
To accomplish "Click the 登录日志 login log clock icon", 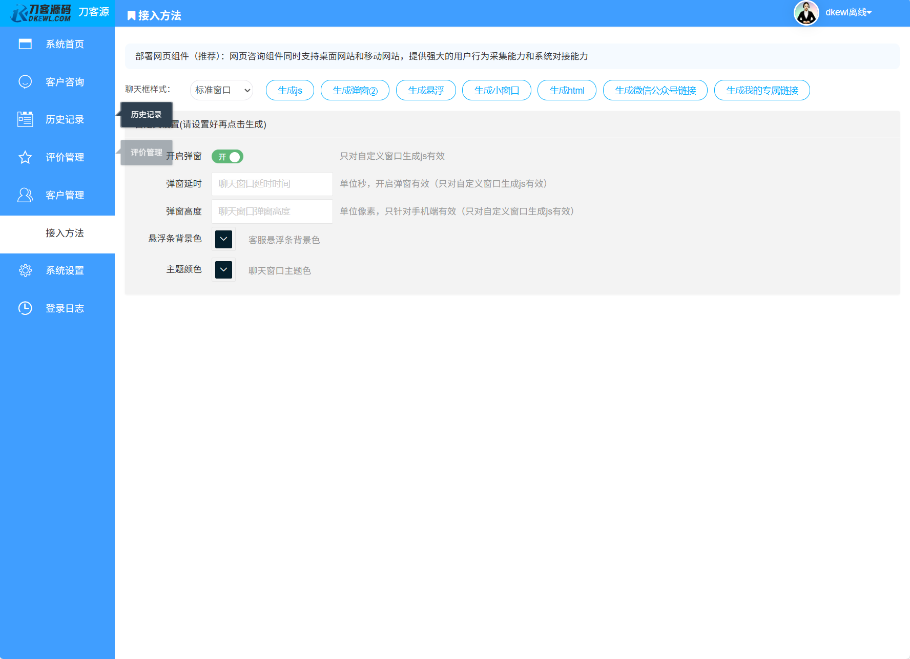I will click(x=25, y=308).
